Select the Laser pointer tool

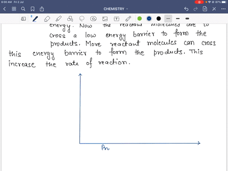click(128, 19)
